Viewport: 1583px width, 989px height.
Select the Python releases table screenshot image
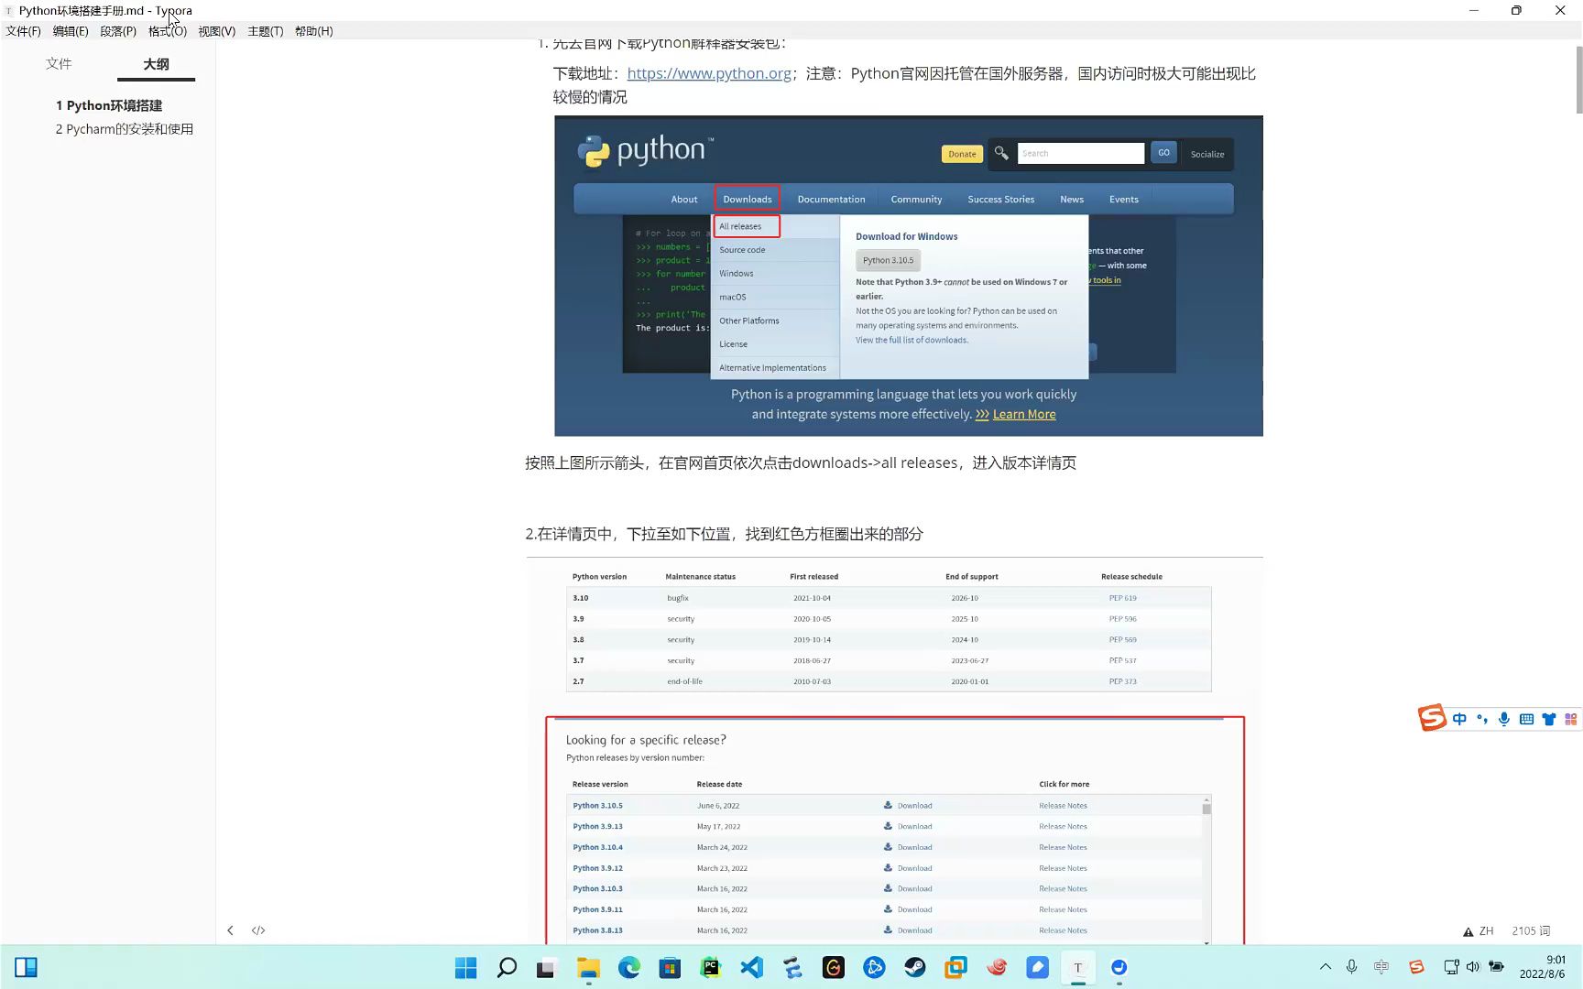point(894,751)
